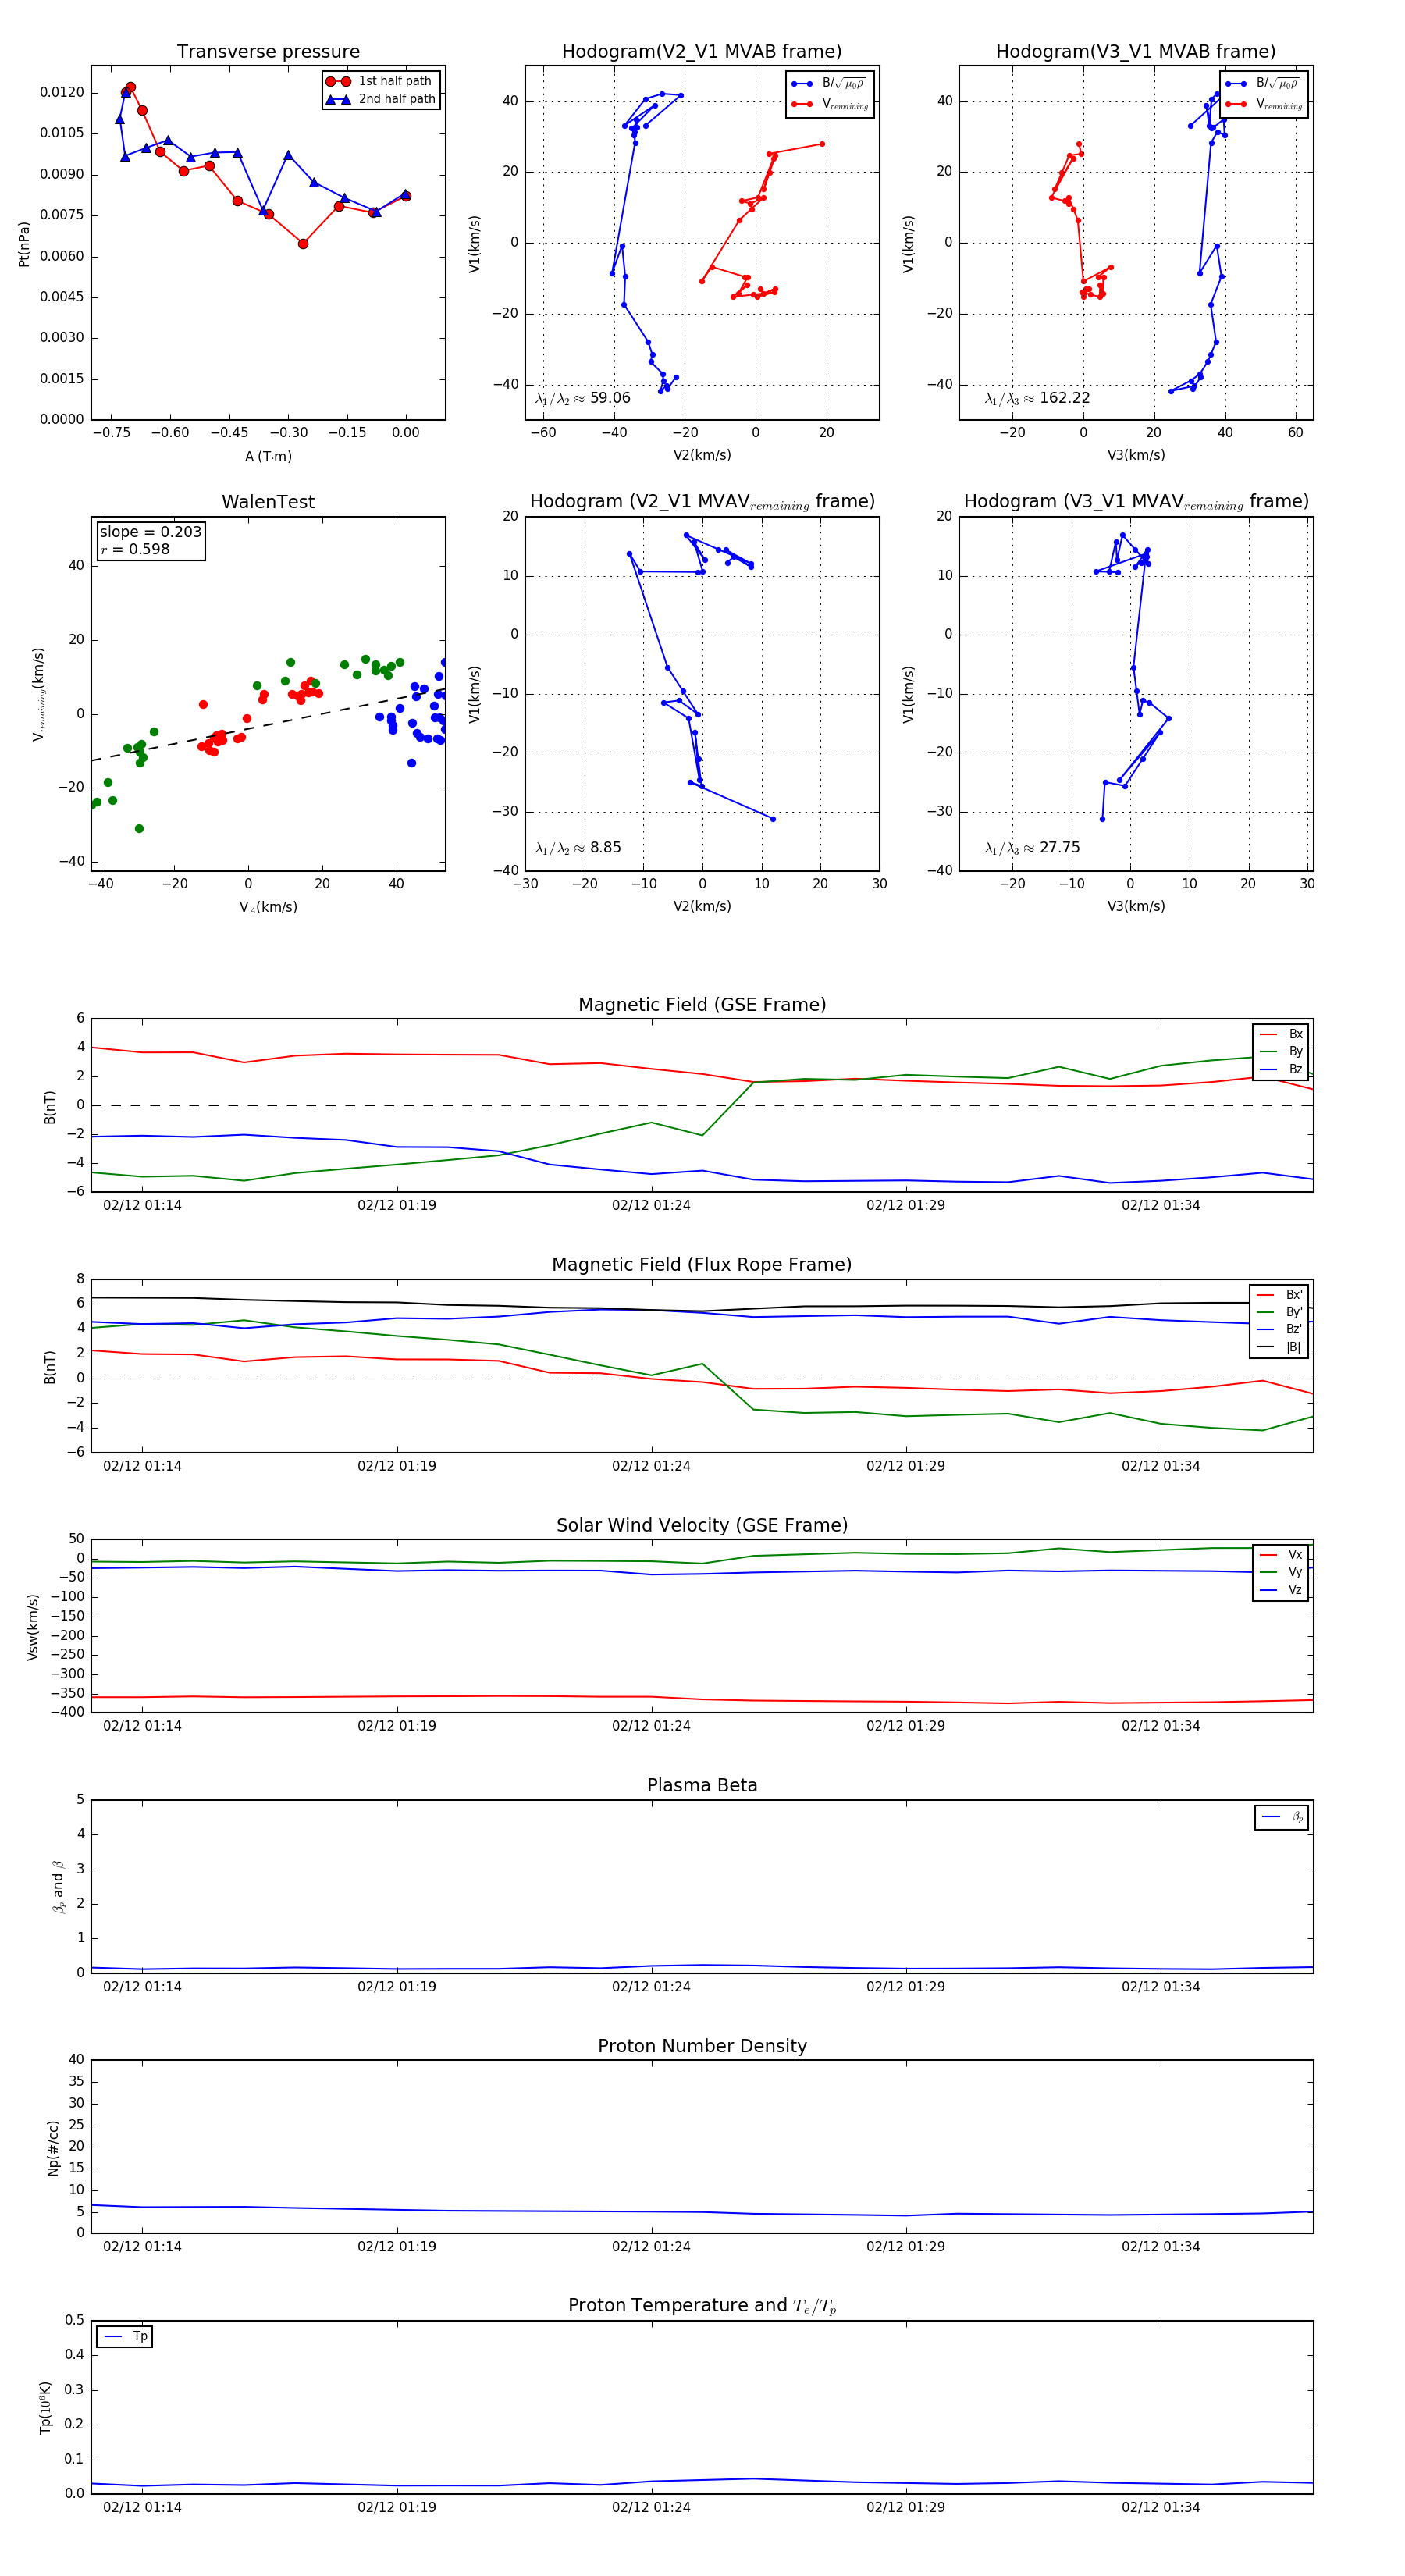1405x2576 pixels.
Task: Click the 'r = 0.598' value
Action: [135, 549]
